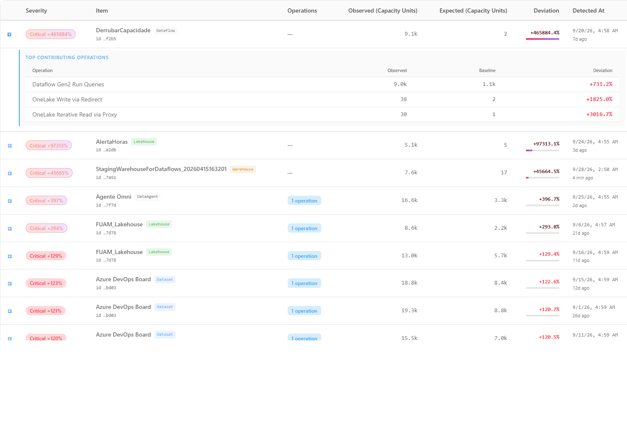
Task: Expand the AlertaHoras row
Action: 9,146
